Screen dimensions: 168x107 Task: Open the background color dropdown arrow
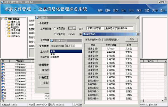tap(74, 28)
